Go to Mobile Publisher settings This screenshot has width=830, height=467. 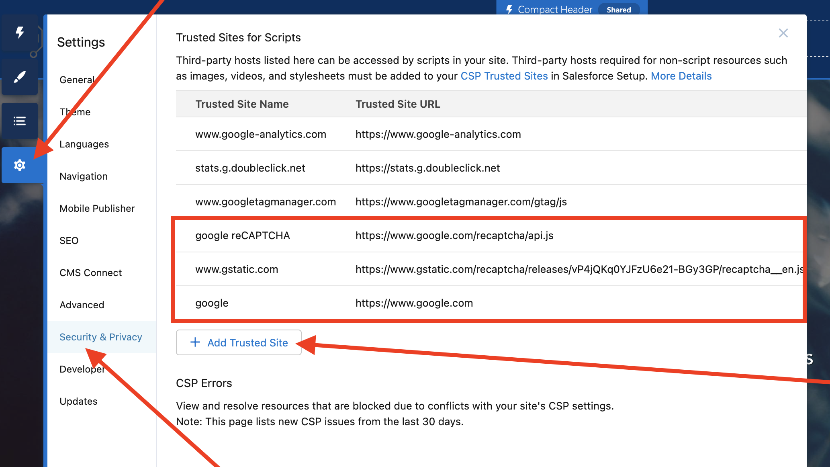[x=97, y=208]
